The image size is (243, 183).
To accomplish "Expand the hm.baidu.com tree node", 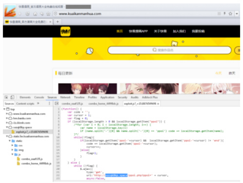I will pos(7,118).
